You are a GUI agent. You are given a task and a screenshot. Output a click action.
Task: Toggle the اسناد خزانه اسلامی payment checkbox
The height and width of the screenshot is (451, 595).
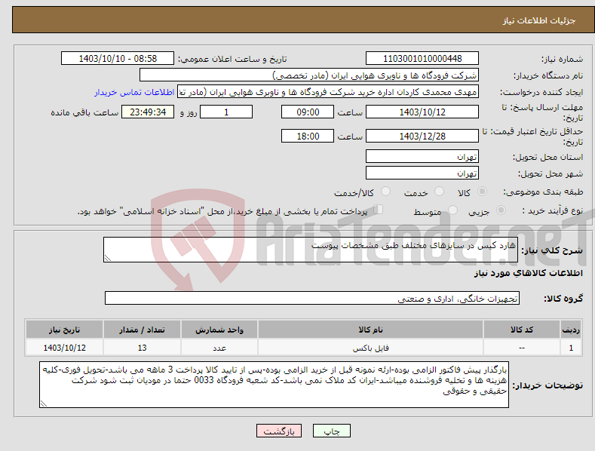coord(378,210)
